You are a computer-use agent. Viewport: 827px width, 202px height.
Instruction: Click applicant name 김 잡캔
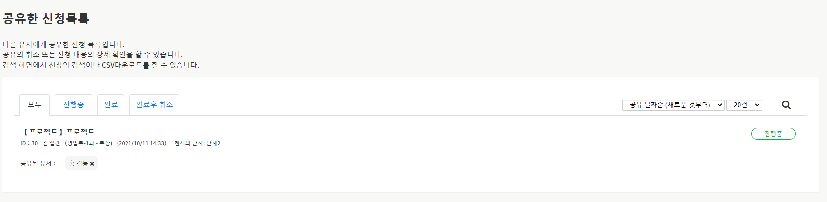click(51, 143)
